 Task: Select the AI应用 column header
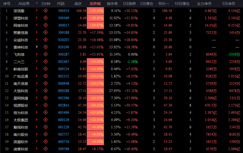tap(24, 4)
